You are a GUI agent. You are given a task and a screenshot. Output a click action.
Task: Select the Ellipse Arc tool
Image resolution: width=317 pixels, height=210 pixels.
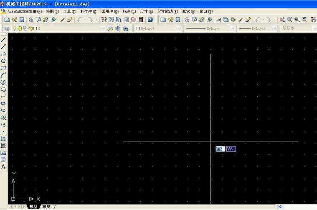3,110
